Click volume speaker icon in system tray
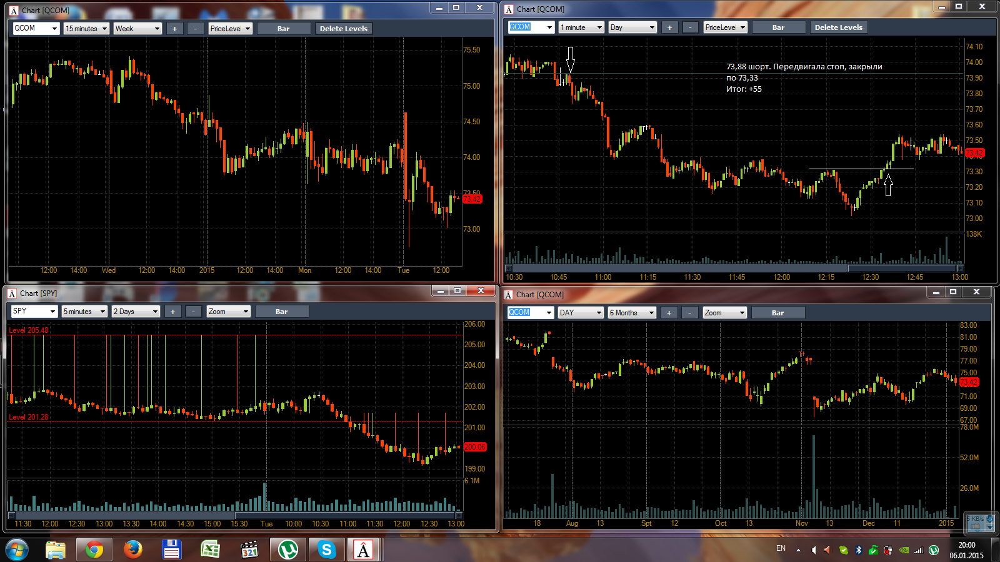The height and width of the screenshot is (562, 1000). 813,550
